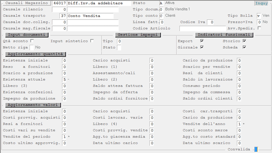The height and width of the screenshot is (153, 272).
Task: Click the Causali Magazzino title button
Action: pos(27,3)
